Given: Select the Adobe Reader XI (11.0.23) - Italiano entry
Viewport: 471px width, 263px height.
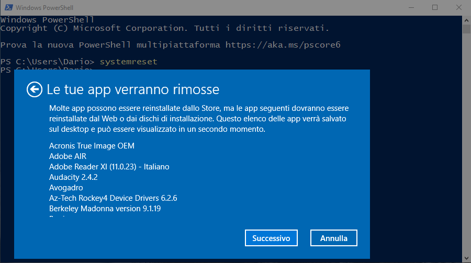Looking at the screenshot, I should pos(109,167).
